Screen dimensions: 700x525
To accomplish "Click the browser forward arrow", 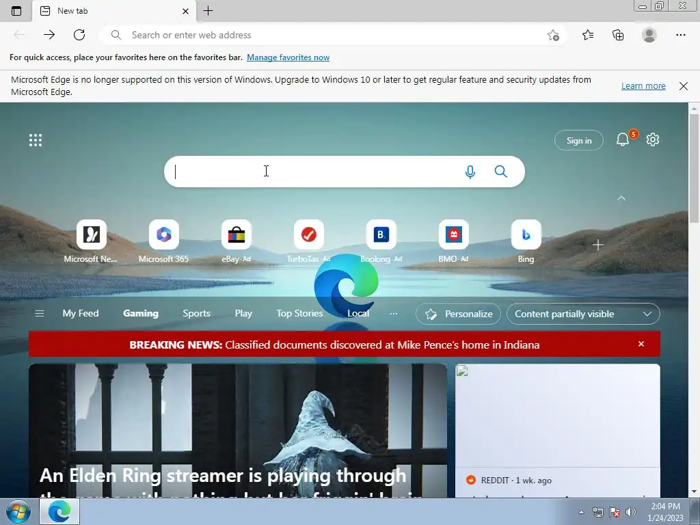I will click(x=49, y=35).
